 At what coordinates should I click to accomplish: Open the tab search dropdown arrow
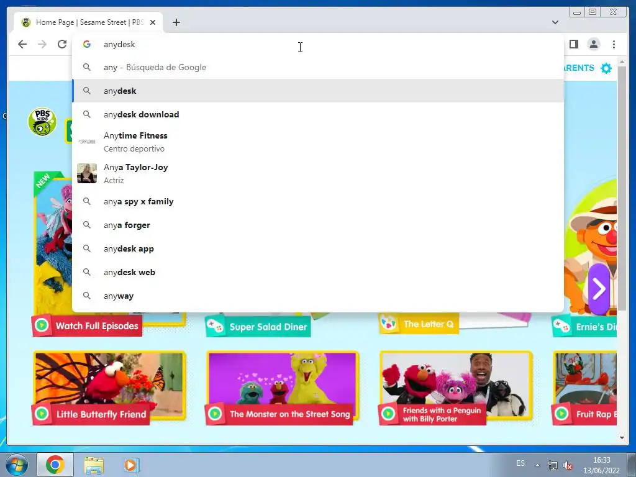[x=555, y=22]
